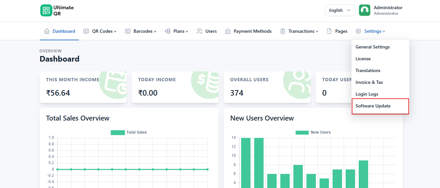The height and width of the screenshot is (188, 440).
Task: Click the Plans coin stack icon
Action: (x=167, y=31)
